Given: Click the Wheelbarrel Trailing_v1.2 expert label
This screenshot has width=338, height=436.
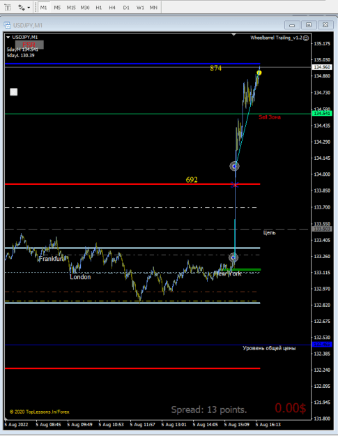Looking at the screenshot, I should tap(276, 38).
